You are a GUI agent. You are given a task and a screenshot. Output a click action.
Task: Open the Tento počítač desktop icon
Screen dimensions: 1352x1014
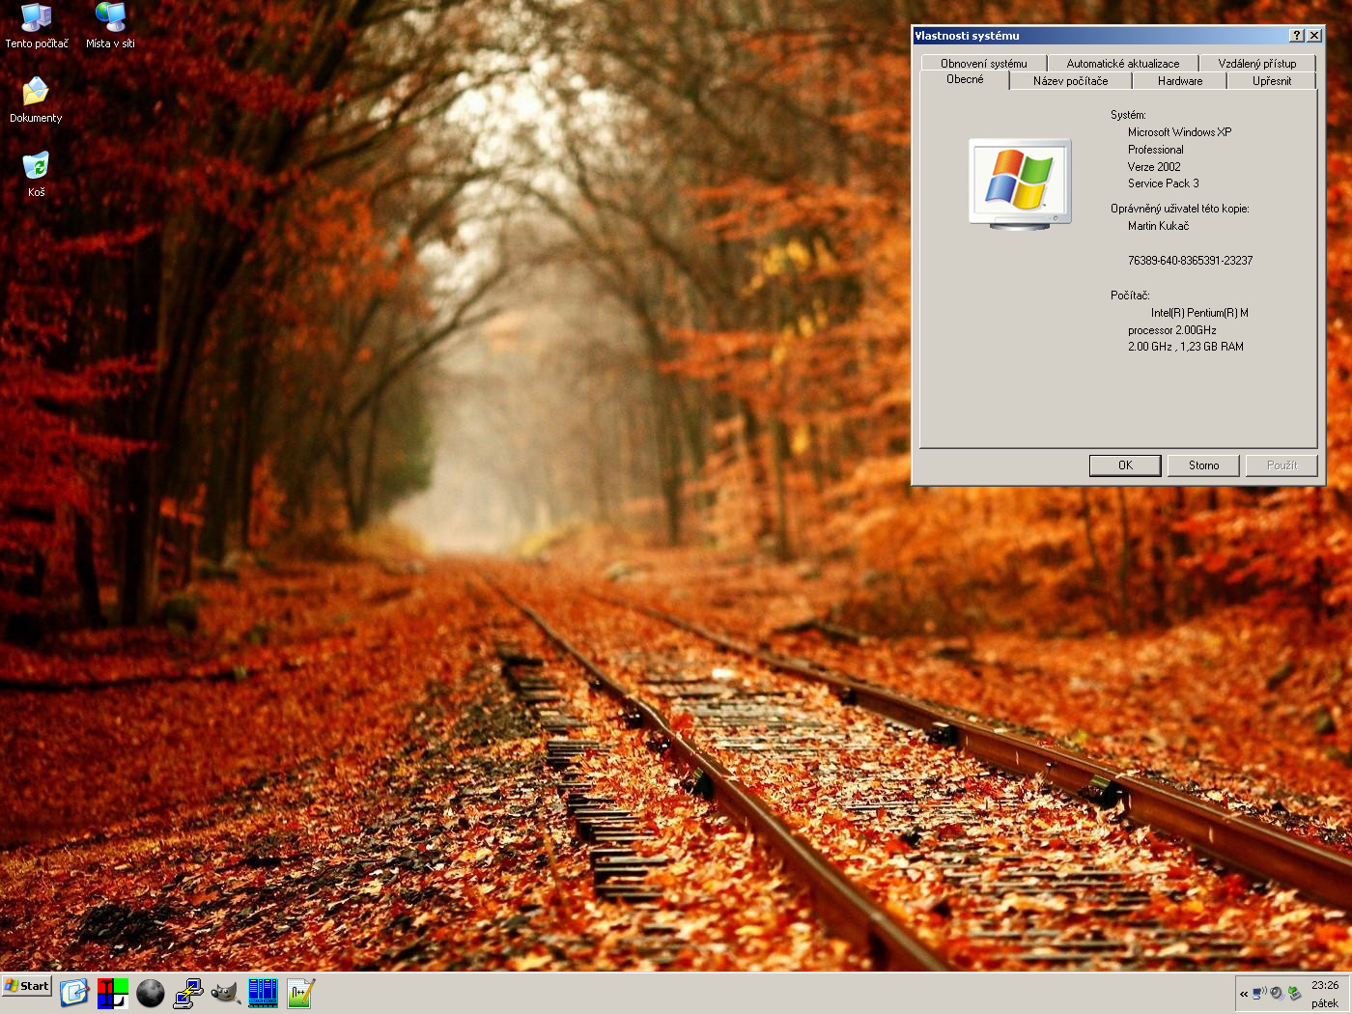pyautogui.click(x=37, y=24)
